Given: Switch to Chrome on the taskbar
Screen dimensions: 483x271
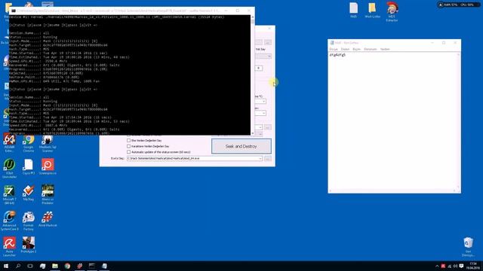Looking at the screenshot, I should click(x=67, y=266).
